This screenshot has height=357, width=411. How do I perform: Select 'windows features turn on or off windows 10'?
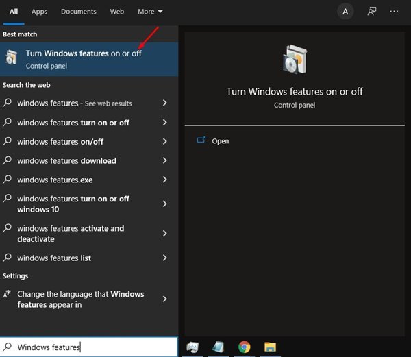89,204
